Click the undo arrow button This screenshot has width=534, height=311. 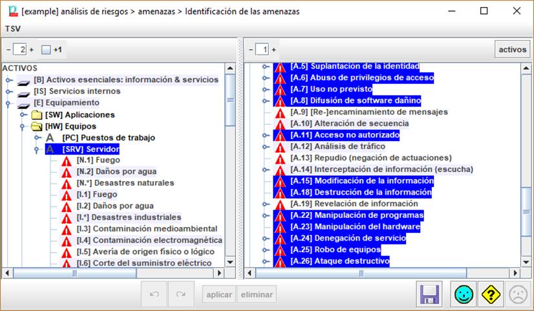click(x=154, y=295)
